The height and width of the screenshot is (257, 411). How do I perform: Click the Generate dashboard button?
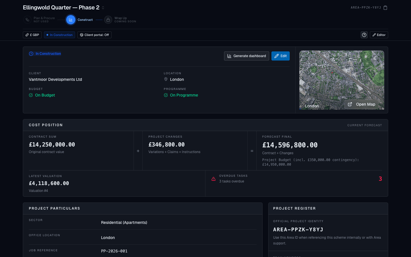pos(247,56)
